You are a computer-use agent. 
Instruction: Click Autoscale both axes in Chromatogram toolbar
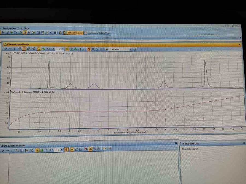click(x=6, y=49)
